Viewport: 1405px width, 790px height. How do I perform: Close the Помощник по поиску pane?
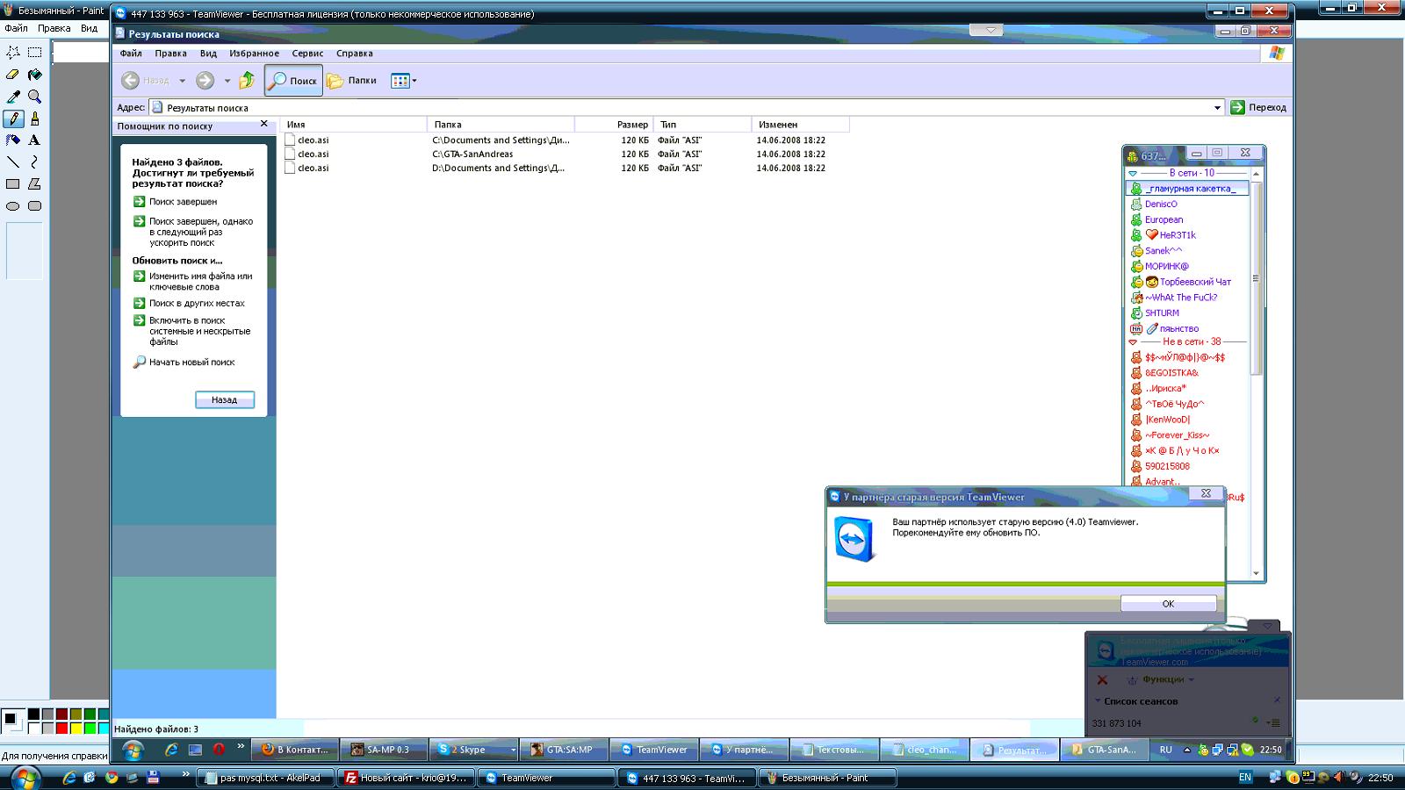tap(264, 125)
